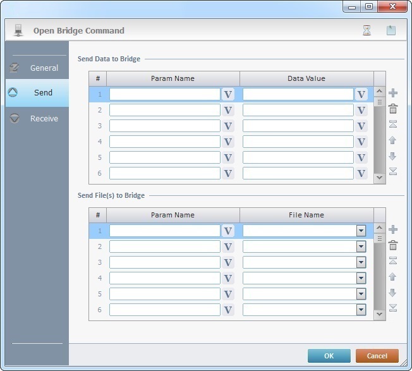
Task: Switch to the Receive tab
Action: point(37,118)
